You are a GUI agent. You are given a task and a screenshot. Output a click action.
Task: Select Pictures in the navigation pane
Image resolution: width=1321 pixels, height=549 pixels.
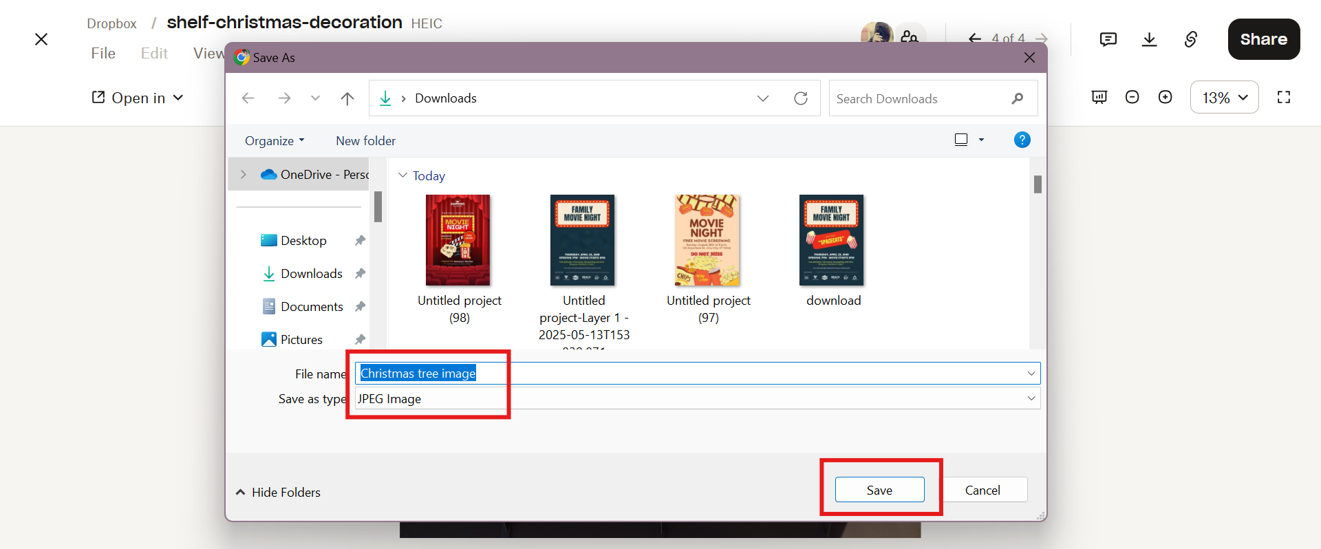(292, 340)
